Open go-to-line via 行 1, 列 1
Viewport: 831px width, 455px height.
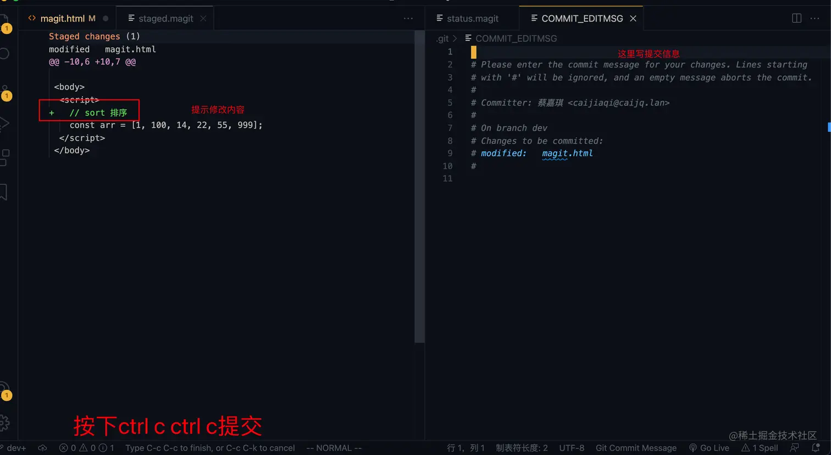coord(466,448)
